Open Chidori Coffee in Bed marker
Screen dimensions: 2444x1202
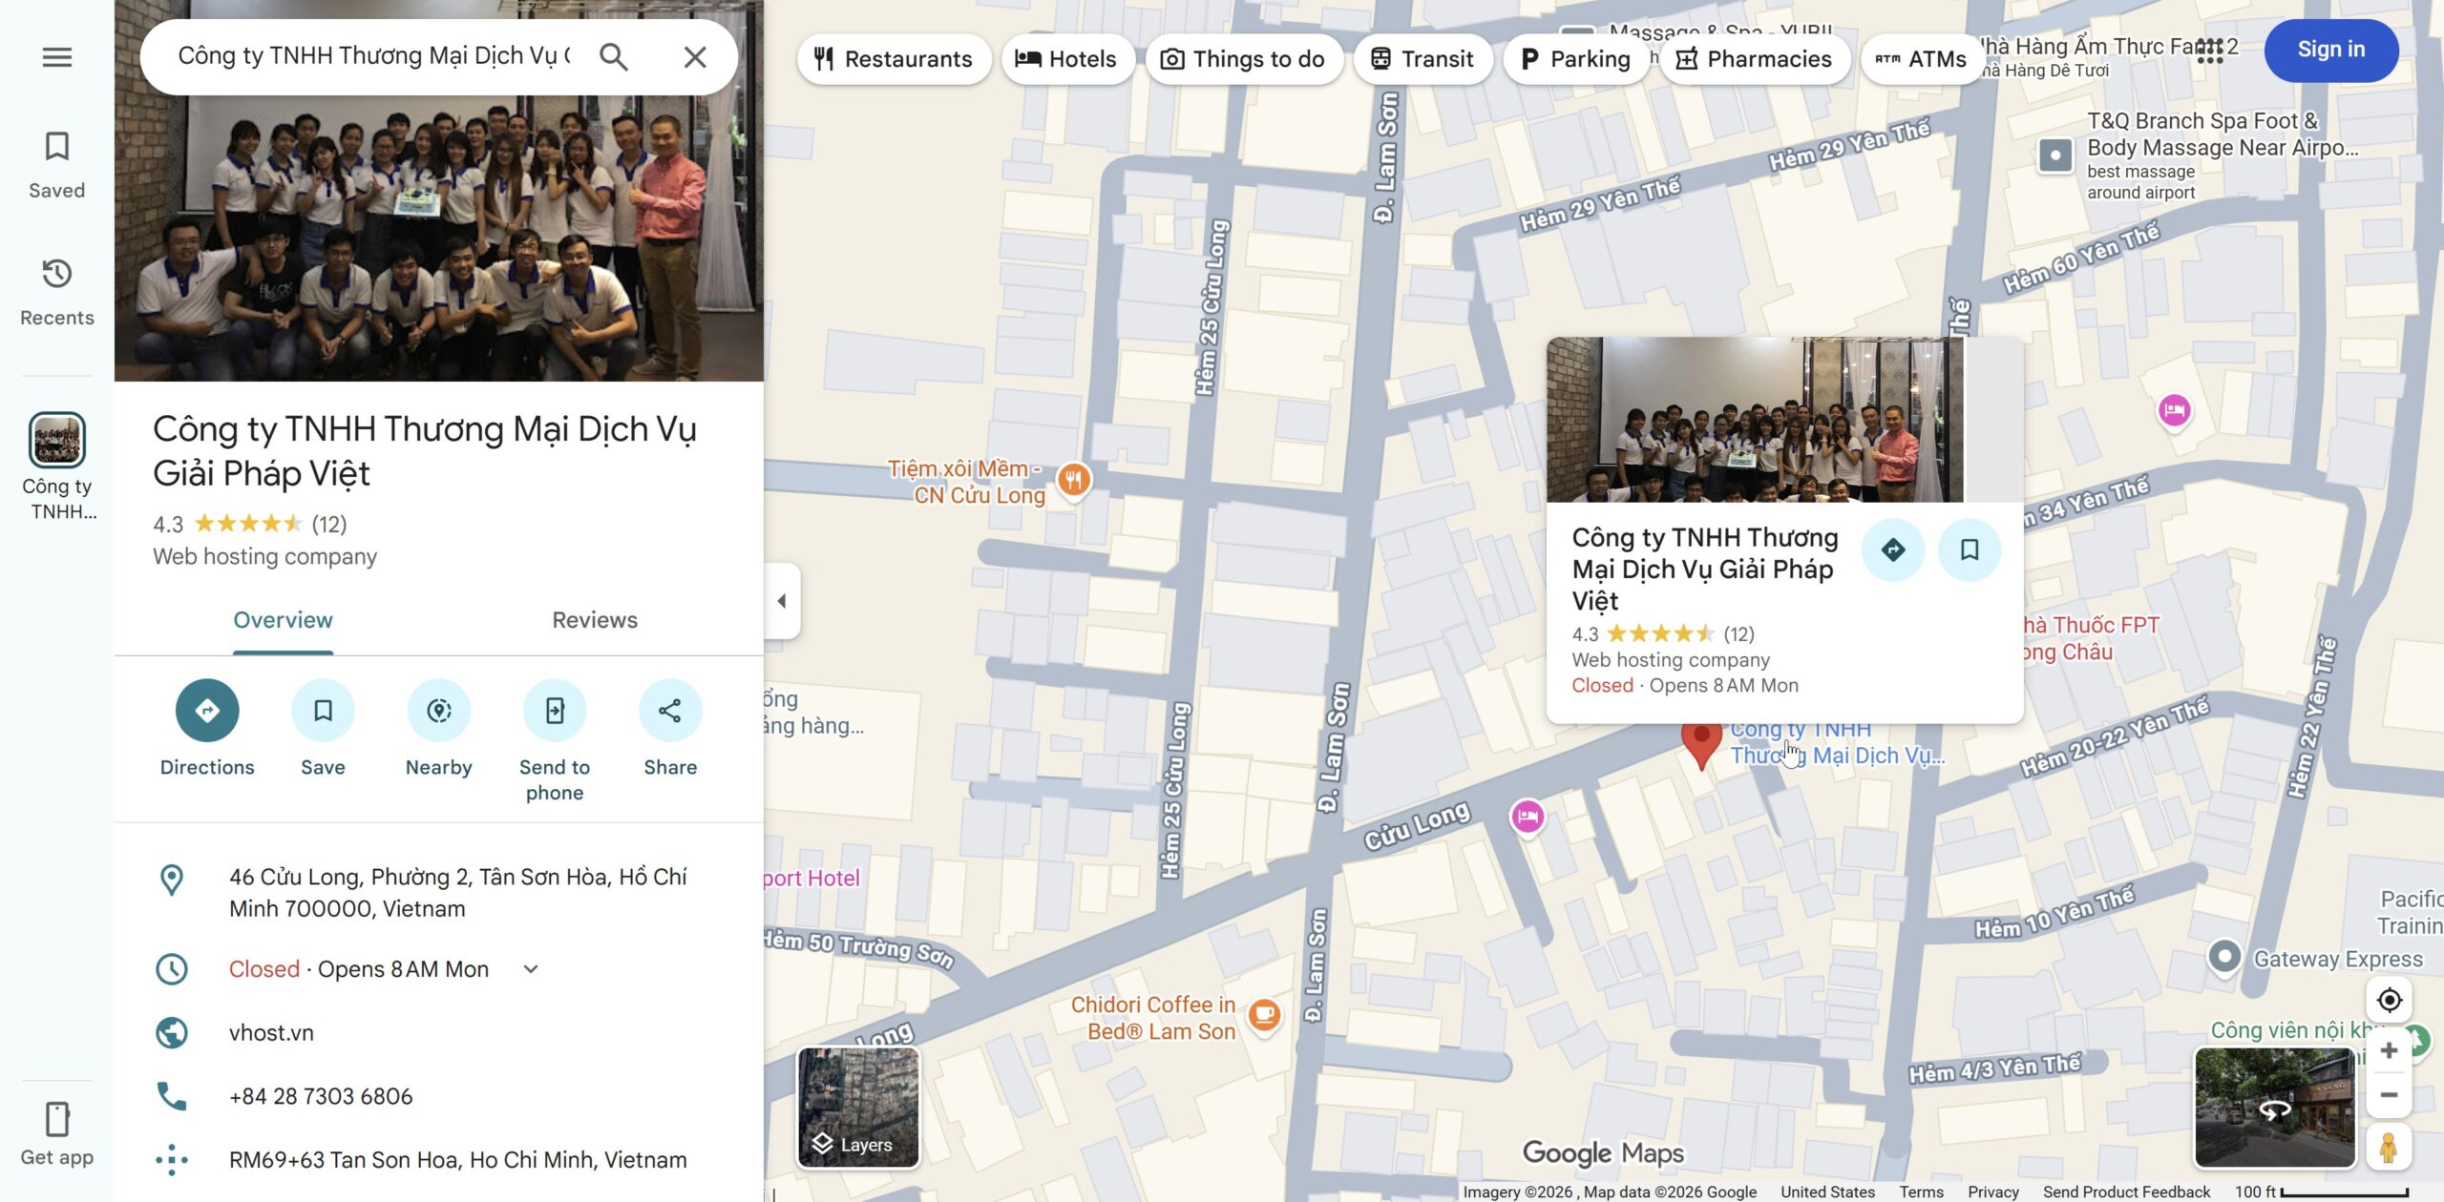pos(1264,1015)
